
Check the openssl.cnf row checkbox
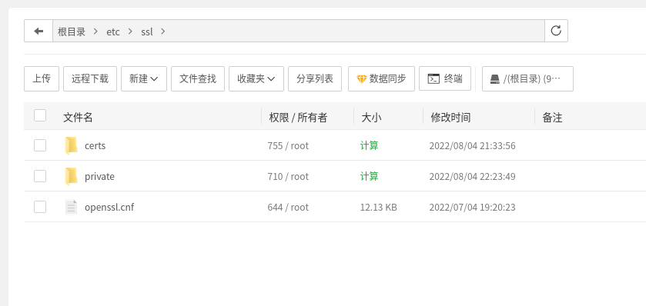click(x=40, y=207)
